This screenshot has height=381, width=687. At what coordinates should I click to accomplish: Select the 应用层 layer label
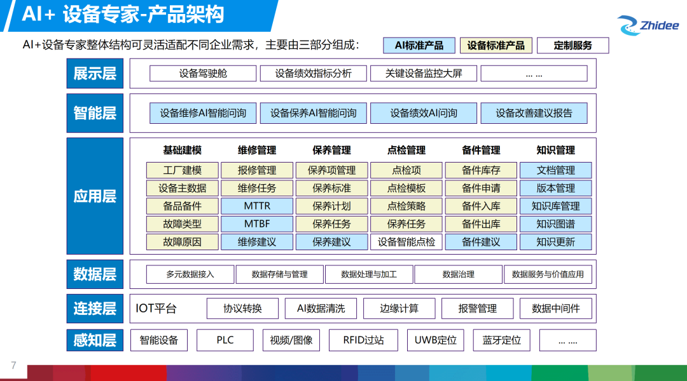pos(95,196)
